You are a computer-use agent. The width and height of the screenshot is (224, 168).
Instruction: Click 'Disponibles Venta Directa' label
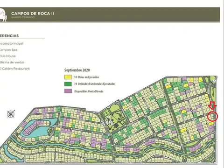coord(89,91)
